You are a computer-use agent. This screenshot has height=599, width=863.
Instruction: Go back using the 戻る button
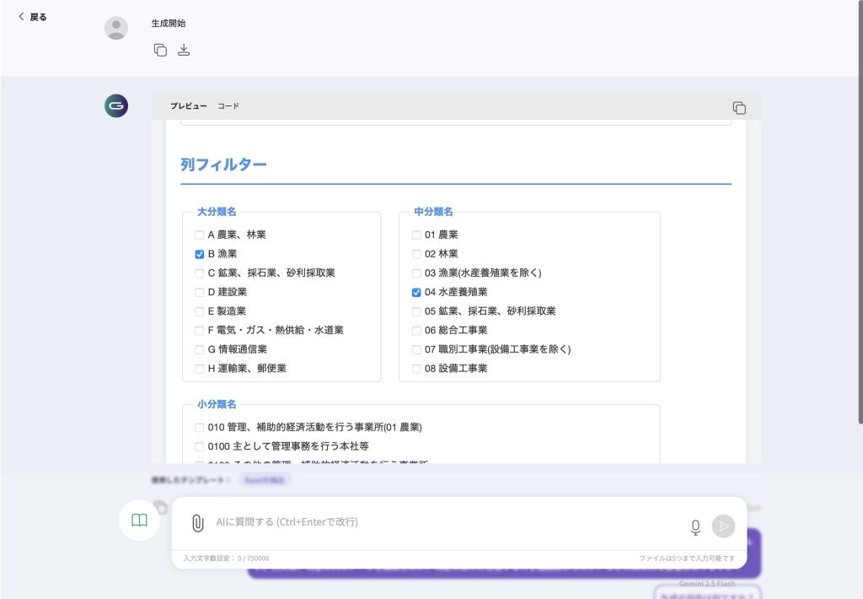[x=33, y=17]
